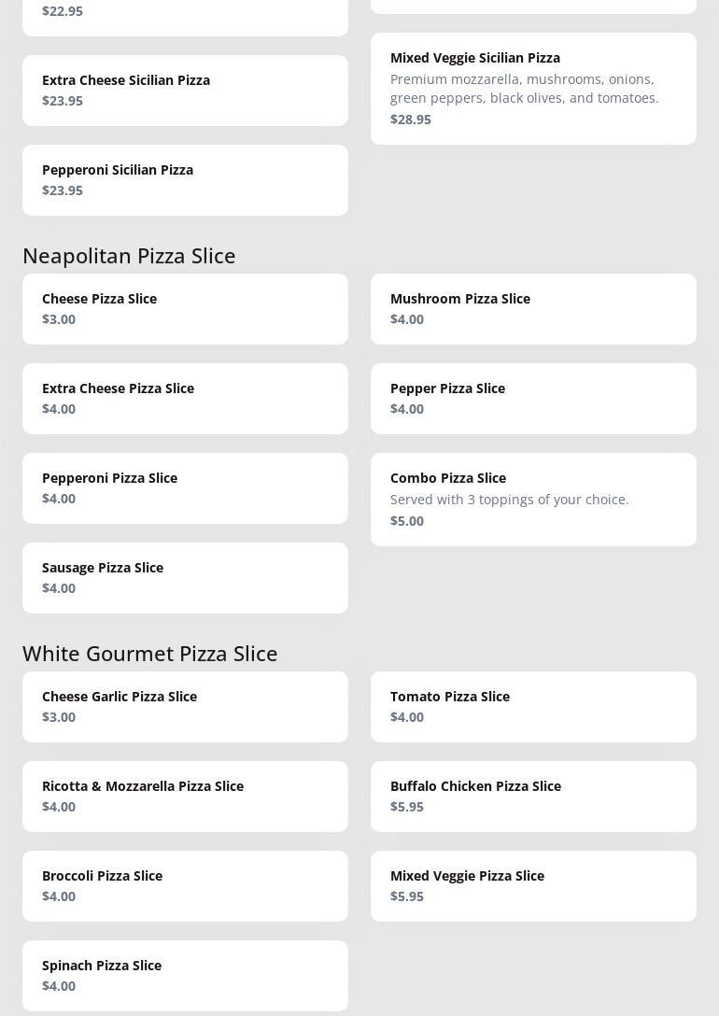The height and width of the screenshot is (1016, 719).
Task: Select Mushroom Pizza Slice for $4.00
Action: click(x=533, y=309)
